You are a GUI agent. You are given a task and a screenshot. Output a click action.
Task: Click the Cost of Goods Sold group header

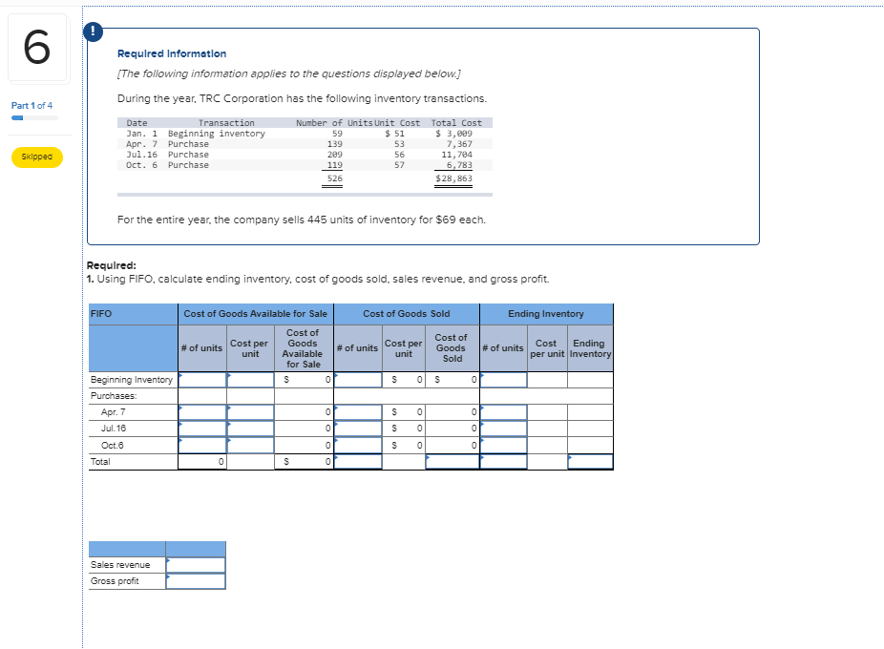pyautogui.click(x=407, y=314)
